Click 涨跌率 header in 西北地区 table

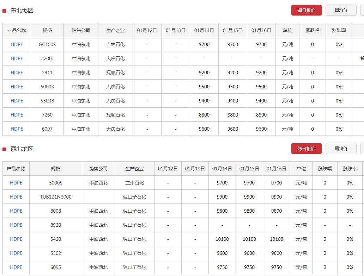[x=350, y=169]
